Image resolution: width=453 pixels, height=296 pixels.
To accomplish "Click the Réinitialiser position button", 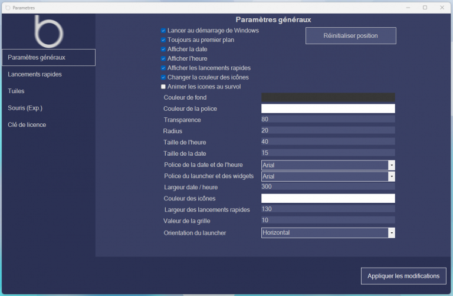I will coord(350,36).
